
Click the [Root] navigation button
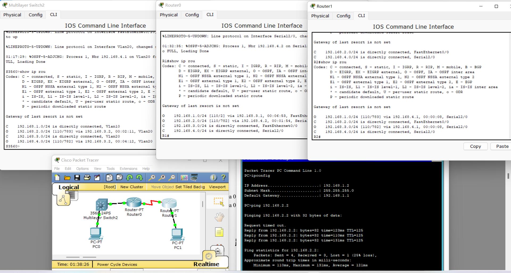[x=110, y=187]
